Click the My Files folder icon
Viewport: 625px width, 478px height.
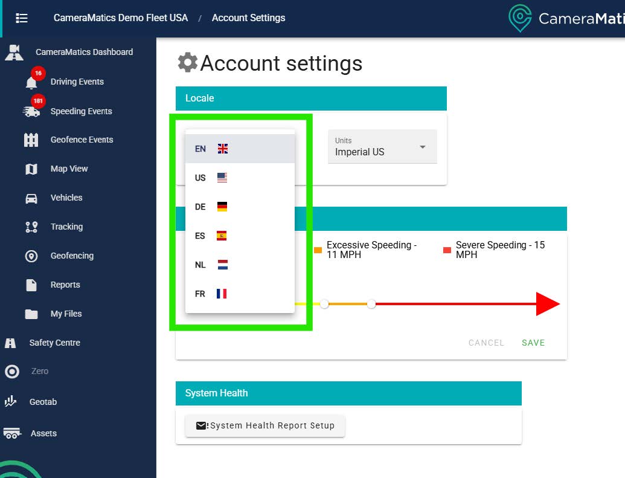click(x=31, y=314)
